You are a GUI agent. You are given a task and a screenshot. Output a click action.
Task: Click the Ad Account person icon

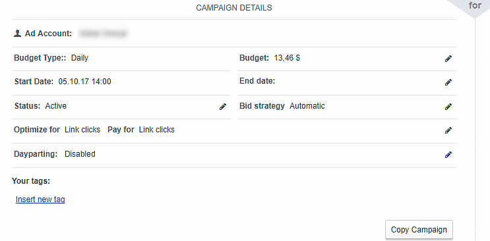click(x=17, y=34)
